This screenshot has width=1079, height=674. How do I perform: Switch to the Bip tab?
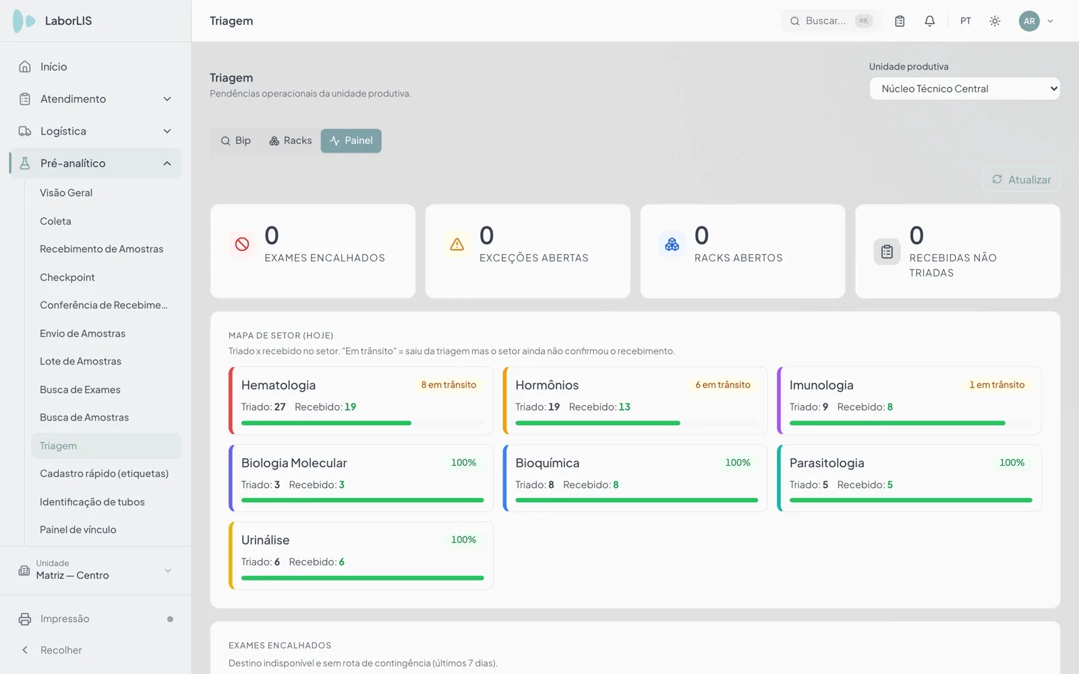tap(236, 141)
